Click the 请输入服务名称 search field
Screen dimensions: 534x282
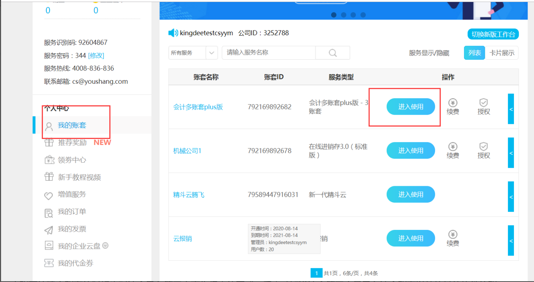[x=269, y=52]
